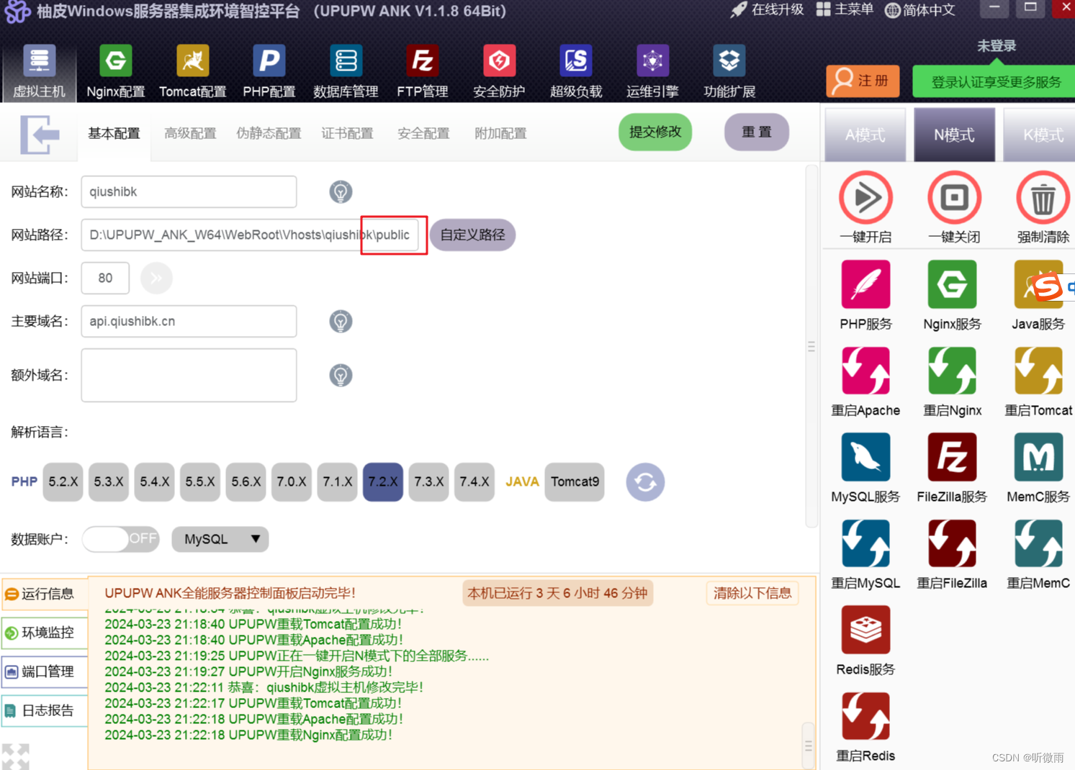Click 提交修改 submit button

(655, 132)
